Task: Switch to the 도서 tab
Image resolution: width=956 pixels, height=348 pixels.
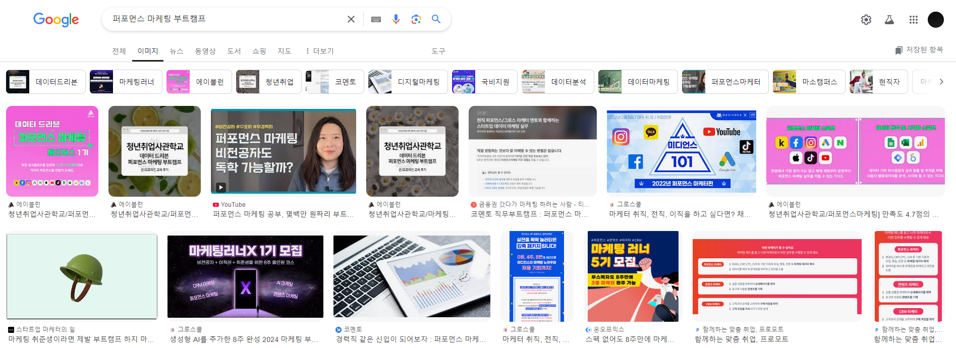Action: pos(234,51)
